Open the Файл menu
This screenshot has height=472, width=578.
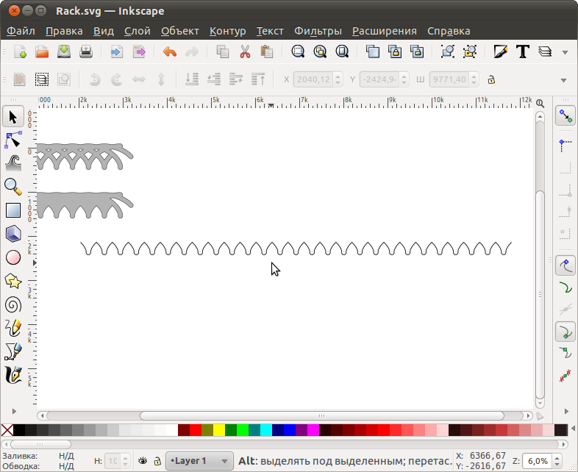pos(21,31)
